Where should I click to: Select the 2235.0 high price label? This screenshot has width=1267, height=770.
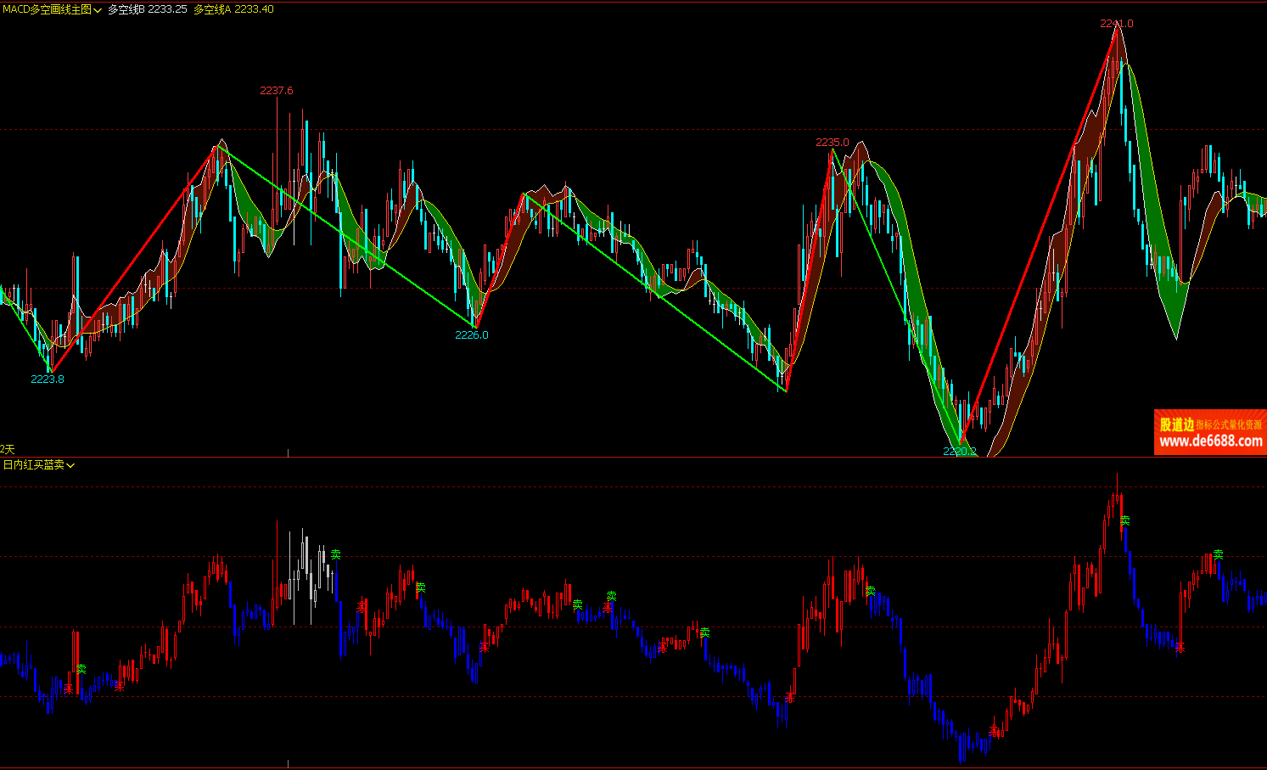[x=832, y=142]
